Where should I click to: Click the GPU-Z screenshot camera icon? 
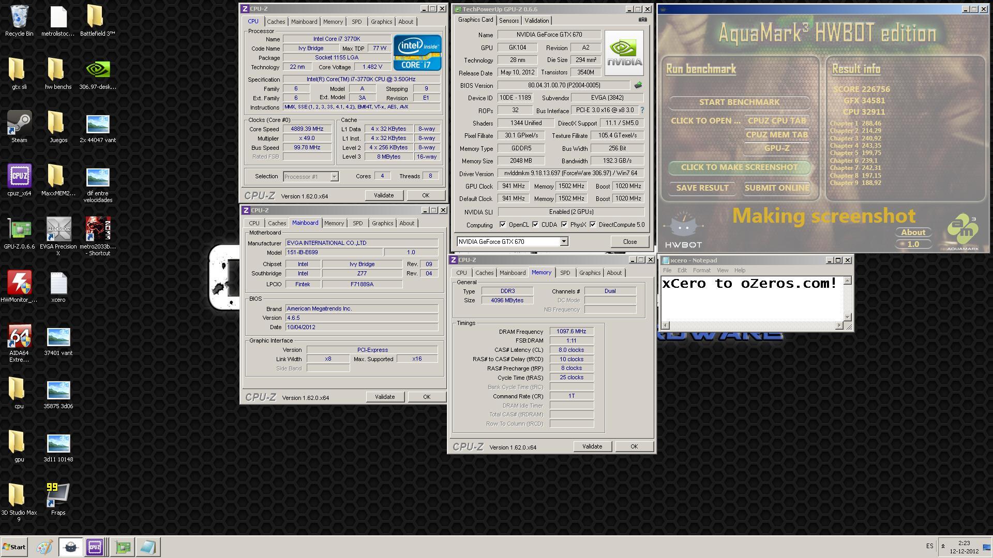[x=642, y=20]
